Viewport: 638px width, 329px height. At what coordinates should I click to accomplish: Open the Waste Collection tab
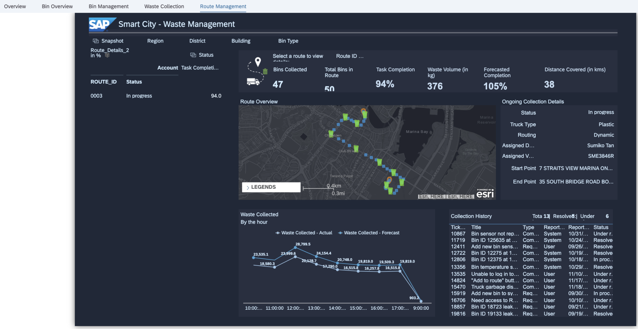tap(164, 6)
